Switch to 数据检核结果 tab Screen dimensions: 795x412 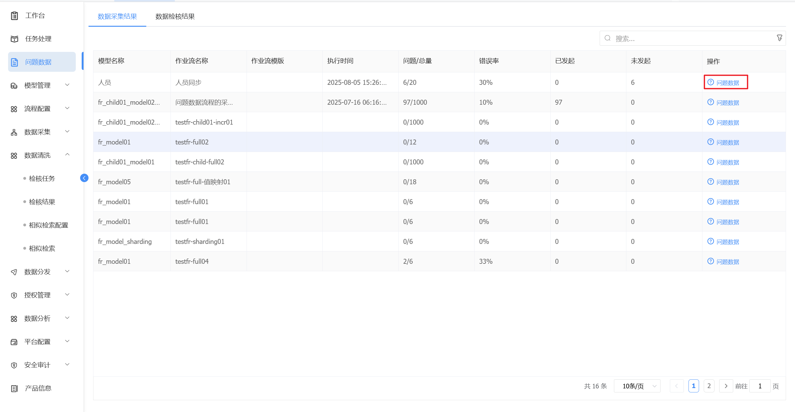tap(175, 16)
